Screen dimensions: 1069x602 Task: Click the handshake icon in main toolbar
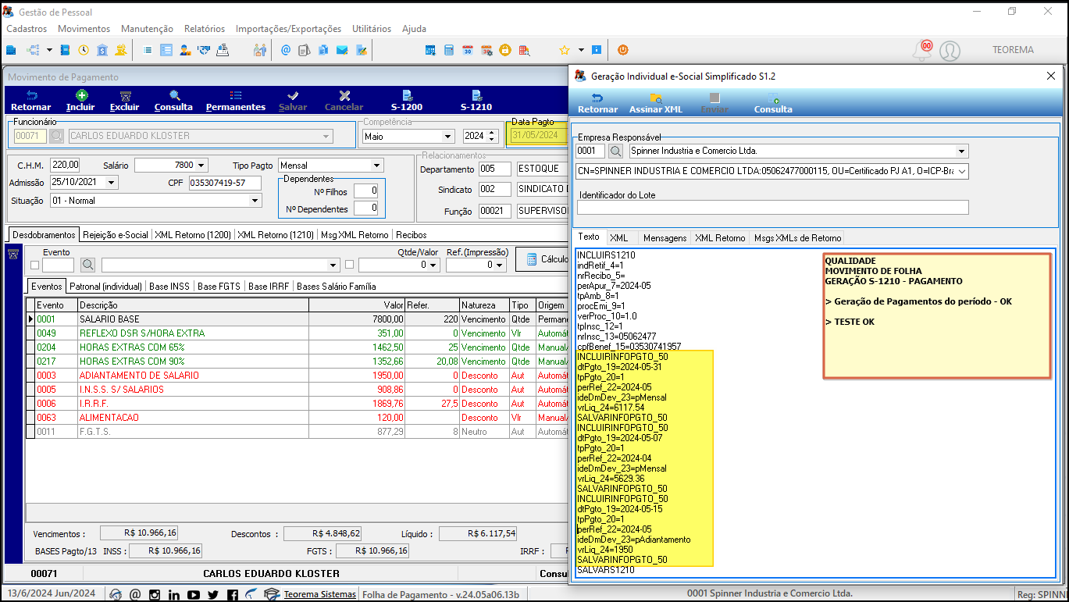[x=204, y=50]
